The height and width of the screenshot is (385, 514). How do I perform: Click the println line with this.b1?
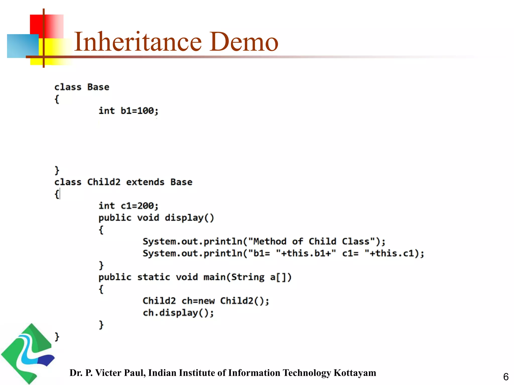click(x=283, y=253)
